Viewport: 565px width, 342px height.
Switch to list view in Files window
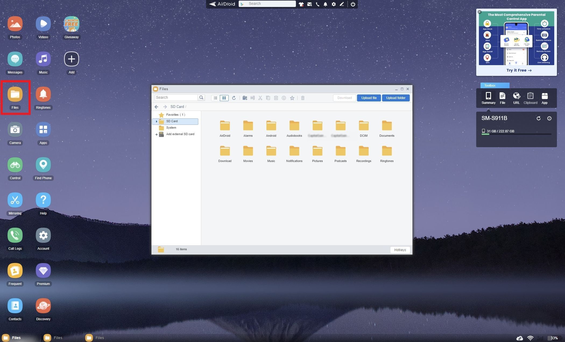(215, 98)
